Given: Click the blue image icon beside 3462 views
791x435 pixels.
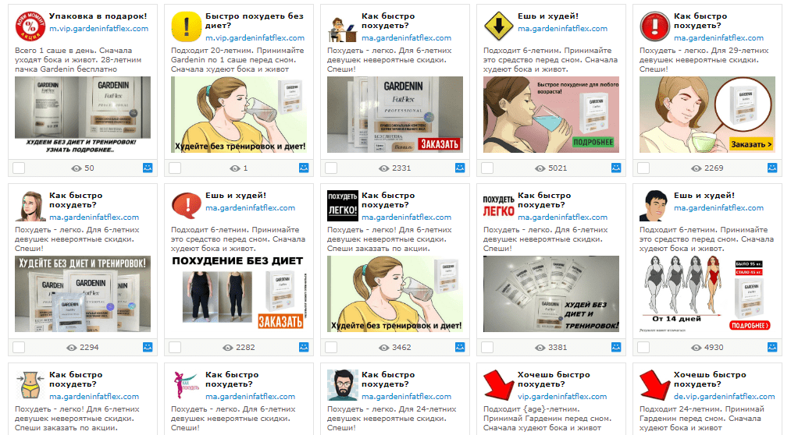Looking at the screenshot, I should 460,347.
